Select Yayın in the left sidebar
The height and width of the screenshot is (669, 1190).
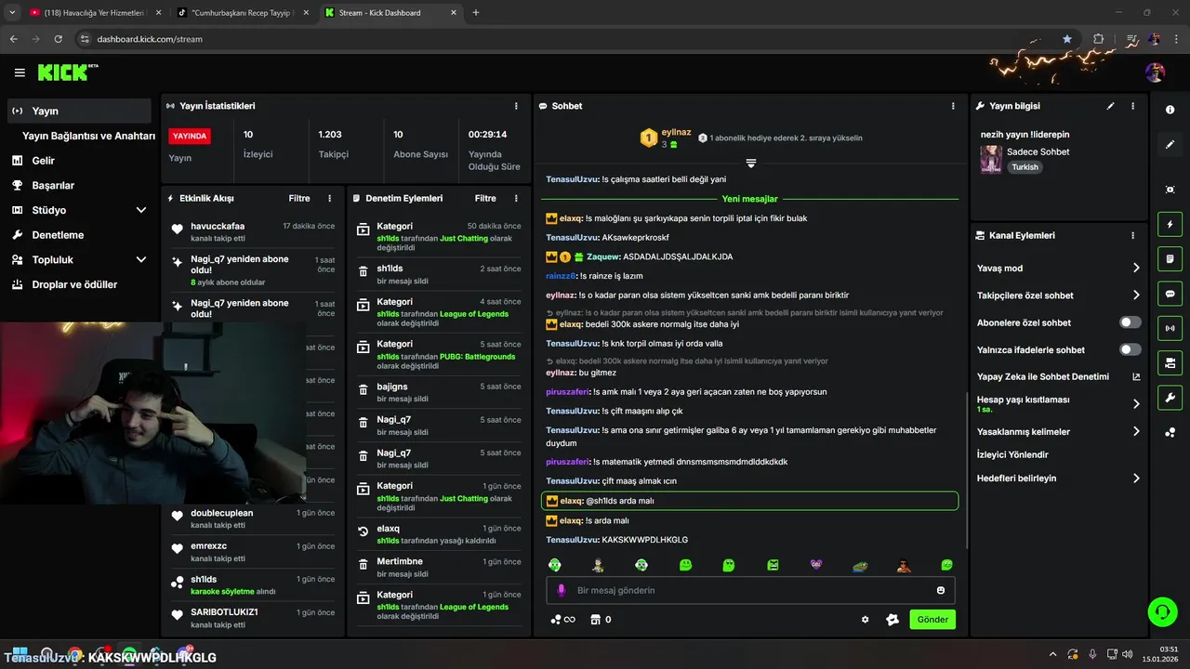tap(79, 111)
